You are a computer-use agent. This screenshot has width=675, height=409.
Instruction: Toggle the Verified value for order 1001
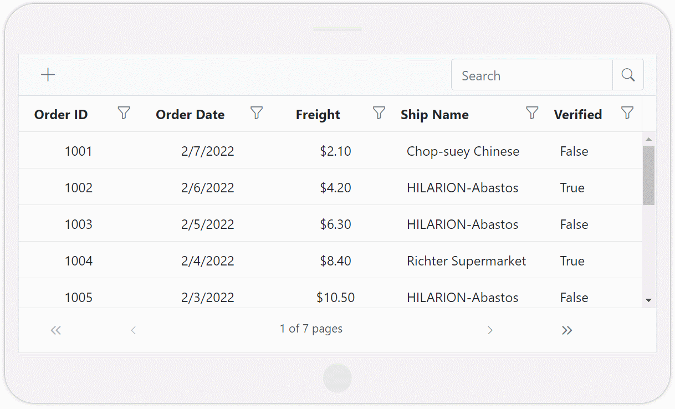click(x=574, y=151)
